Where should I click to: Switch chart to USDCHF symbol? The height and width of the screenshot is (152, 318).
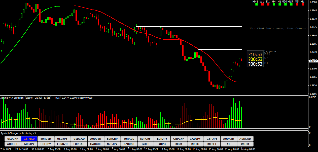13,139
